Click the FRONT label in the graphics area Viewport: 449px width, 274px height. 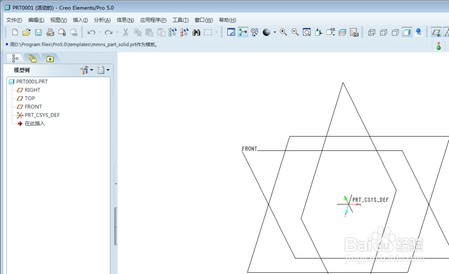(249, 149)
